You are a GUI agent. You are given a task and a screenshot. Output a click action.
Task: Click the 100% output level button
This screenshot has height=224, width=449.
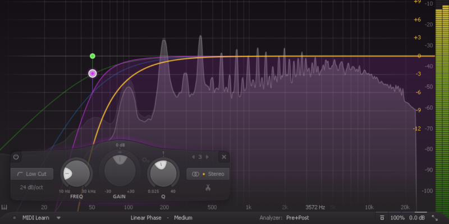point(397,217)
